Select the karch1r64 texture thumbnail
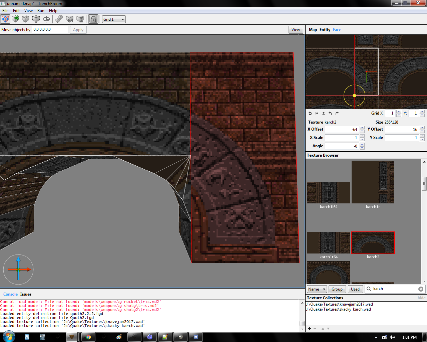 pyautogui.click(x=329, y=243)
